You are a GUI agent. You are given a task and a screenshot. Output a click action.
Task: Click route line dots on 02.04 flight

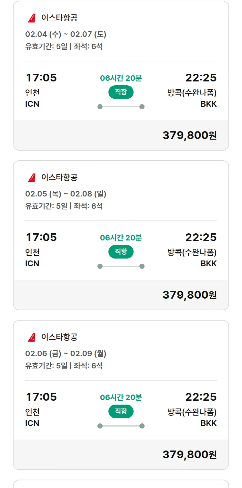coord(121,107)
